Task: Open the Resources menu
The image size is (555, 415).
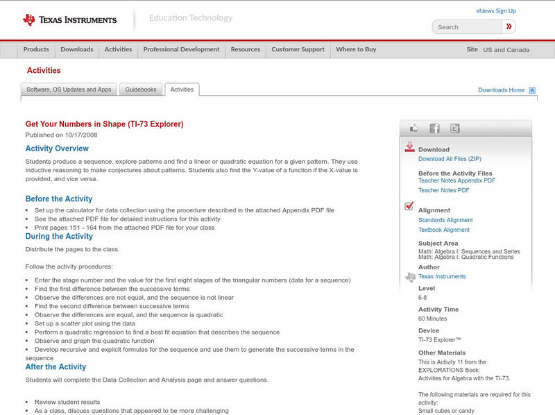Action: 246,49
